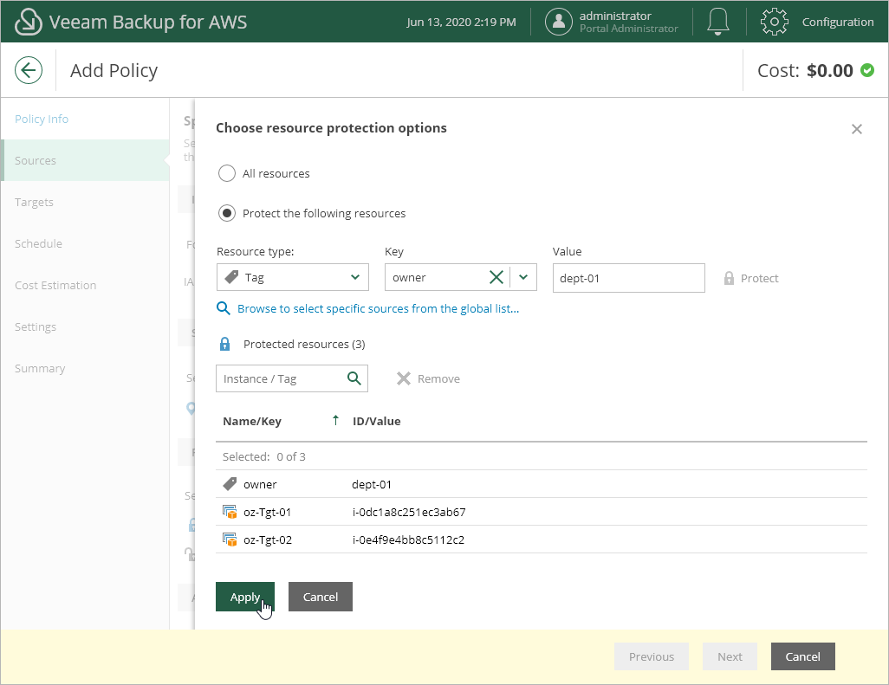Click the date and time in header
Viewport: 889px width, 685px height.
[461, 23]
